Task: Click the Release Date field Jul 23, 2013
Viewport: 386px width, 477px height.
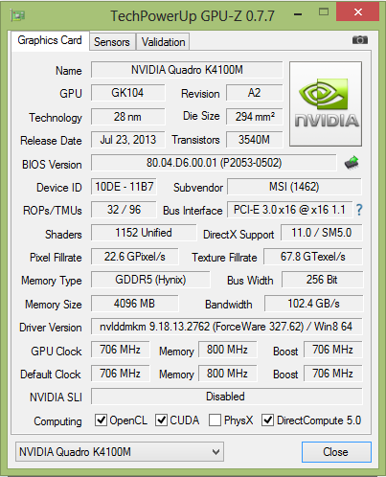Action: 127,140
